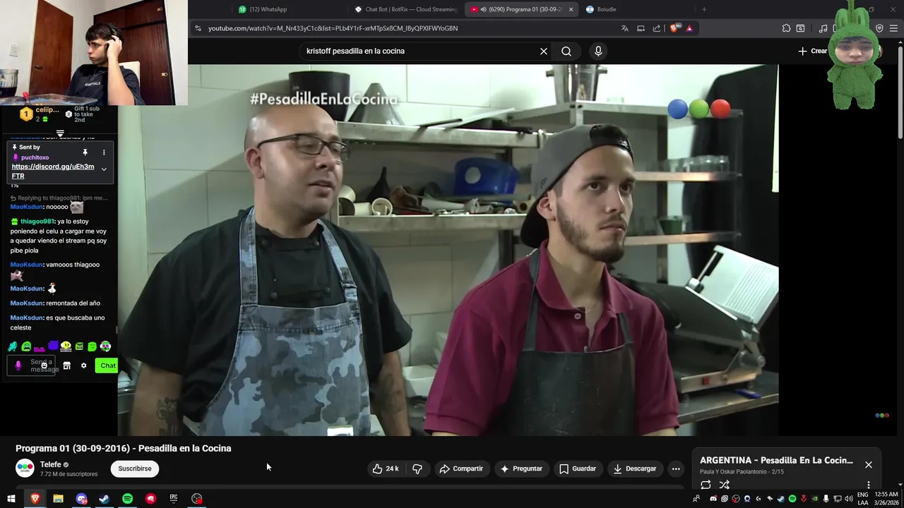Open Windows Start menu

[11, 499]
